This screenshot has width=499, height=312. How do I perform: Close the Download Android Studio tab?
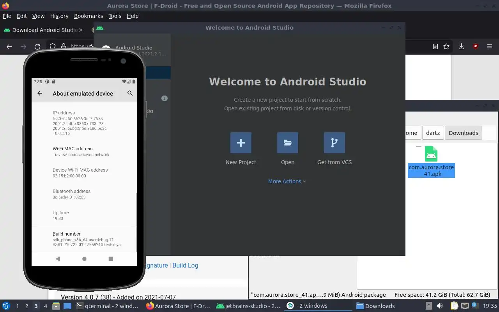click(81, 30)
